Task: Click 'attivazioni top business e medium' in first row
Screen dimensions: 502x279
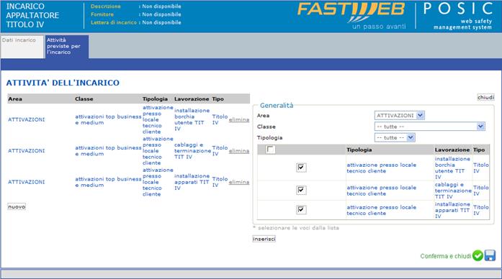Action: coord(108,119)
